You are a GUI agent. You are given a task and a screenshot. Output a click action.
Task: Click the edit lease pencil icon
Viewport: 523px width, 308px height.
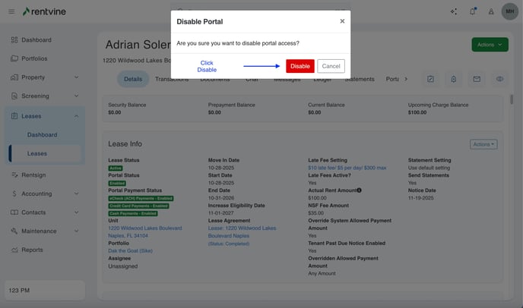coord(431,79)
